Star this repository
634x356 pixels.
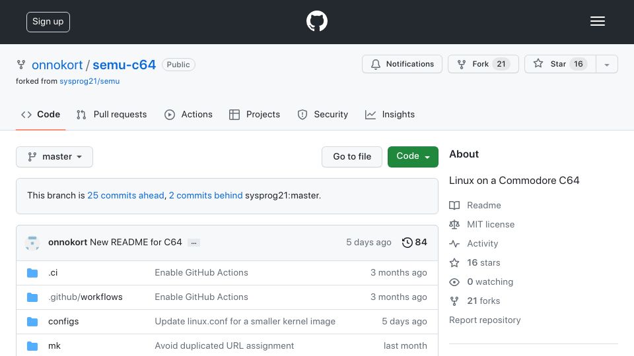point(560,64)
